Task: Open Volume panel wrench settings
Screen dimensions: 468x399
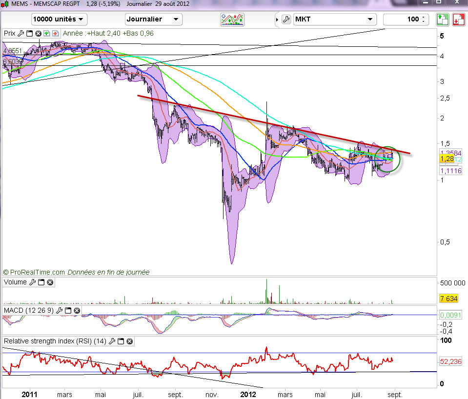Action: 33,282
